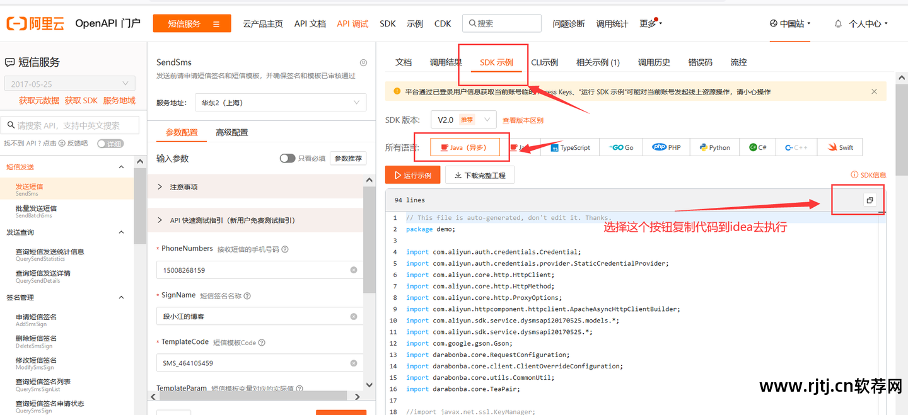Switch to the 参数配置 tab
908x415 pixels.
(x=182, y=132)
